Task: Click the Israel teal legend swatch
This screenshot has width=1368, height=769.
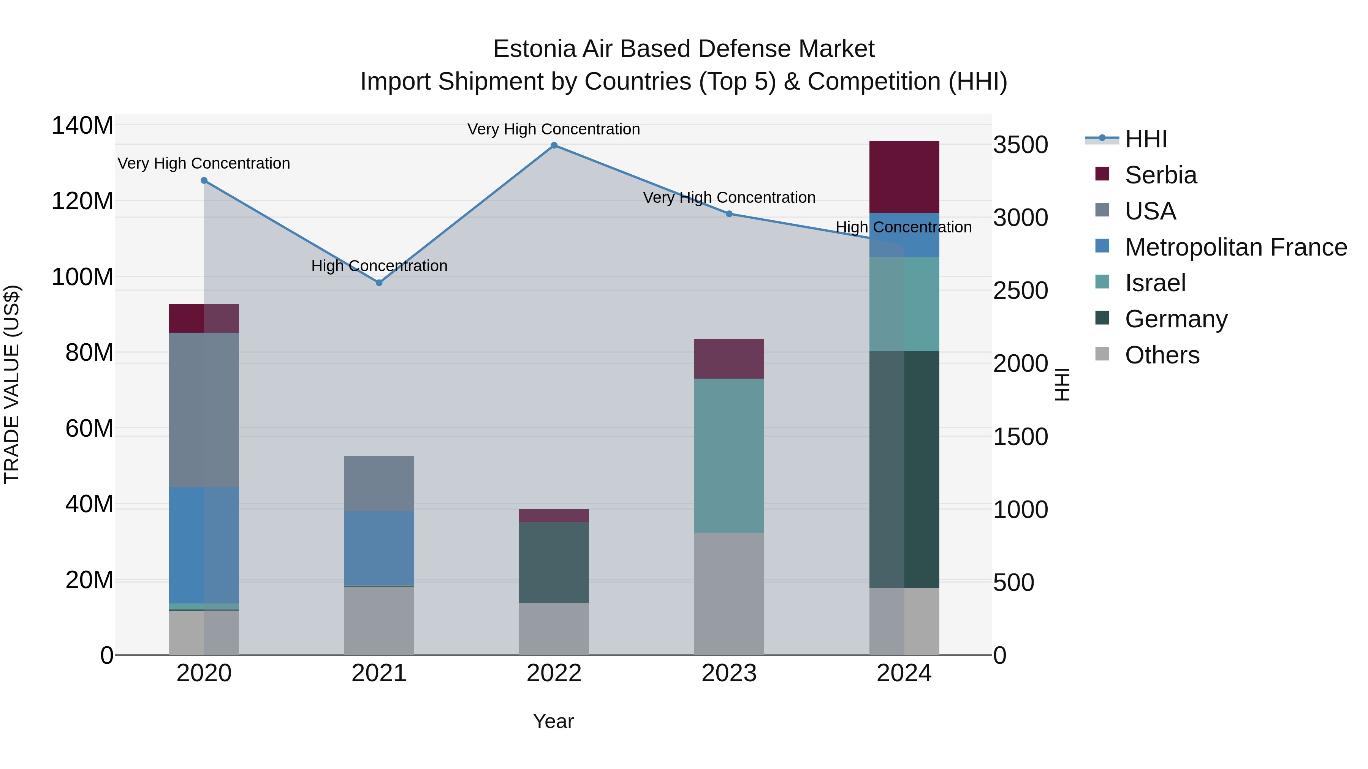Action: tap(1102, 281)
